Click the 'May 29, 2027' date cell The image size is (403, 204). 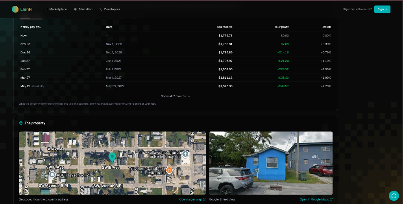click(115, 86)
